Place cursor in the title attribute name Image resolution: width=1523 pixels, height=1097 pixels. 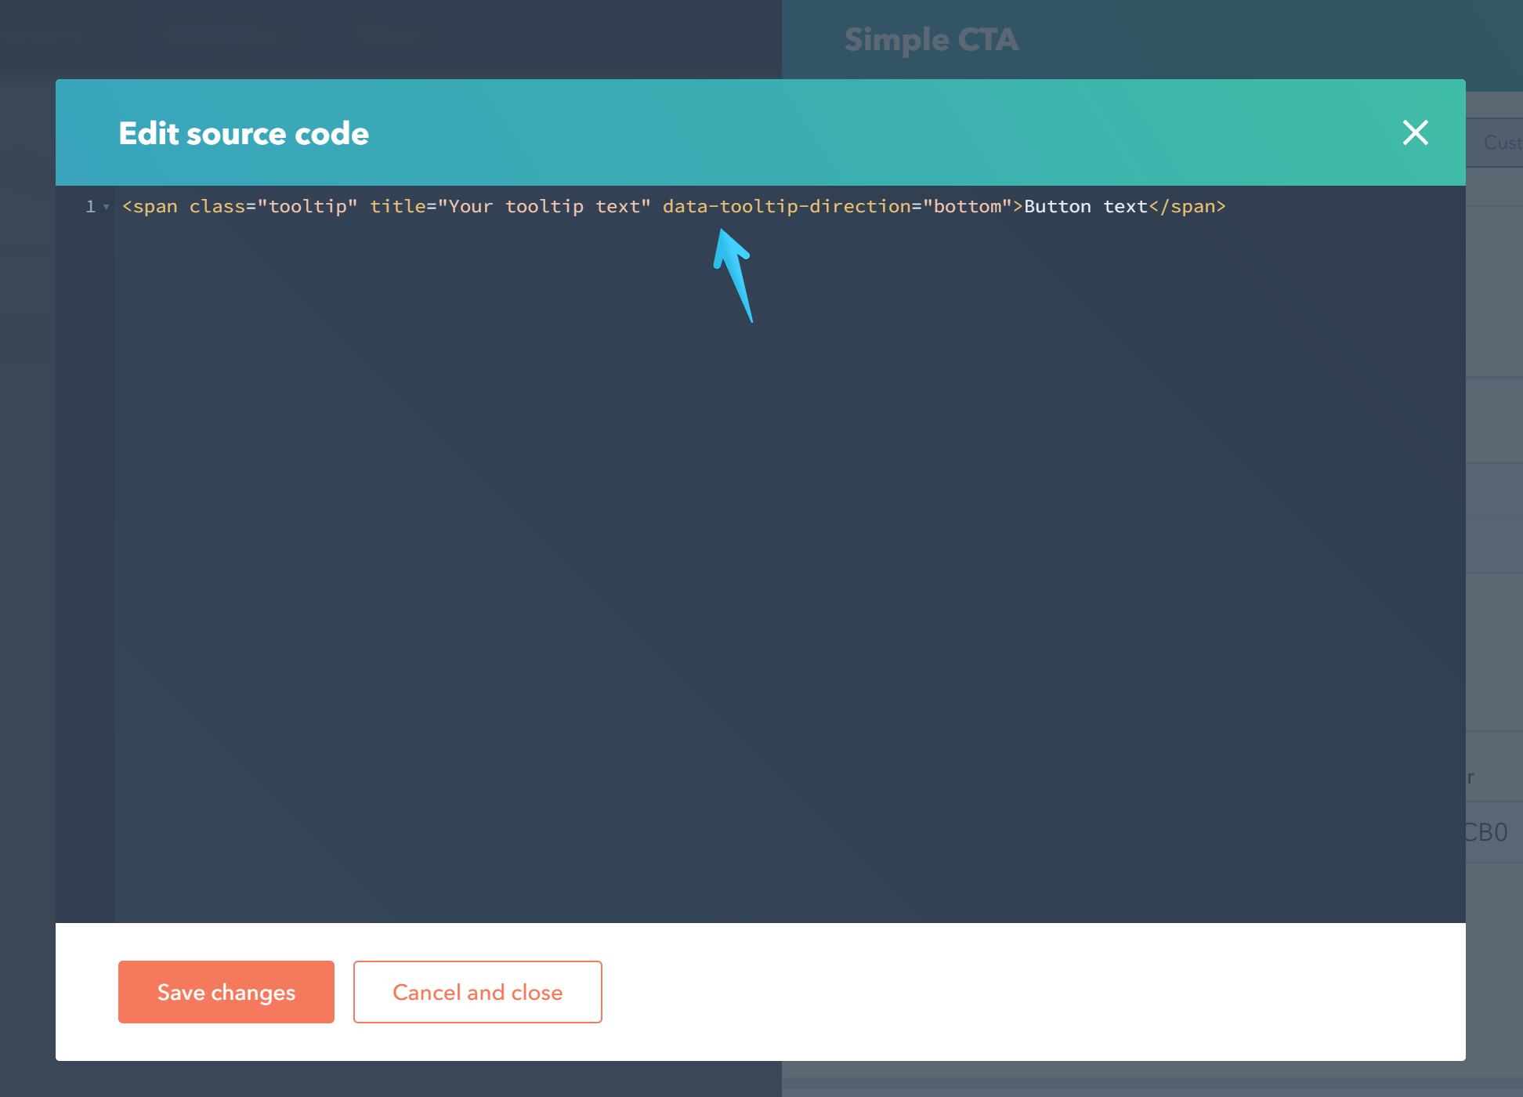click(397, 207)
